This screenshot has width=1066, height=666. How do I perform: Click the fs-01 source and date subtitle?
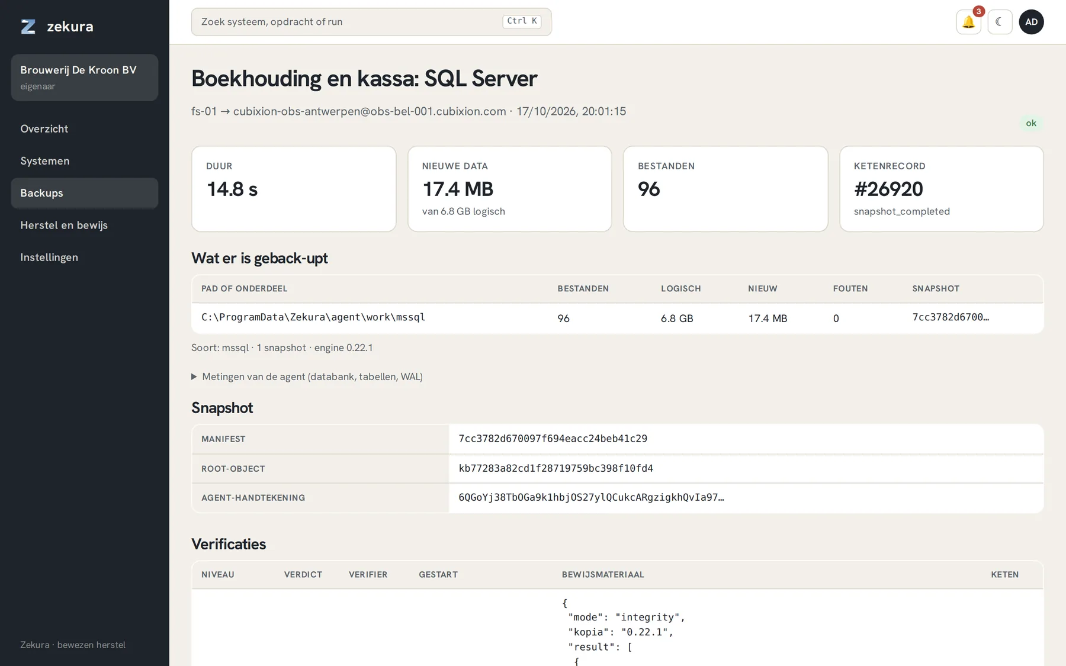(409, 111)
